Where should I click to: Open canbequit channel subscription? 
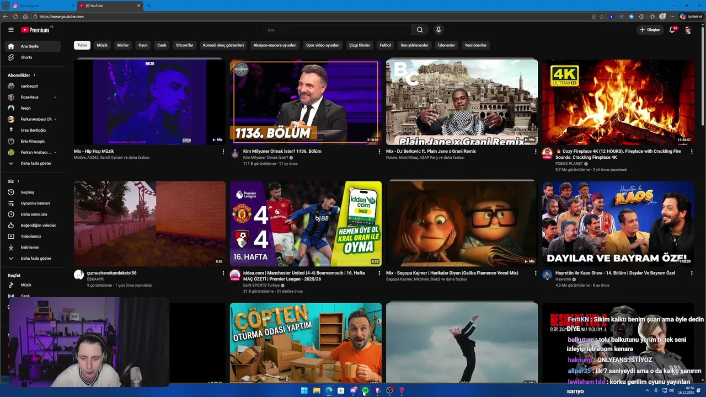(33, 86)
